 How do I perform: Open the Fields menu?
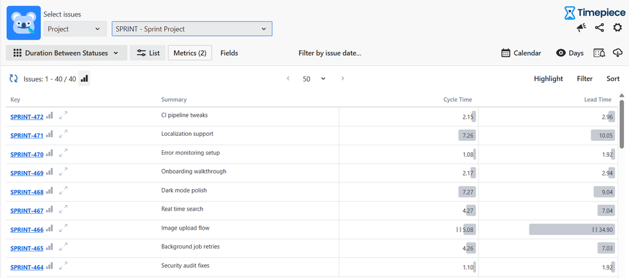click(229, 53)
